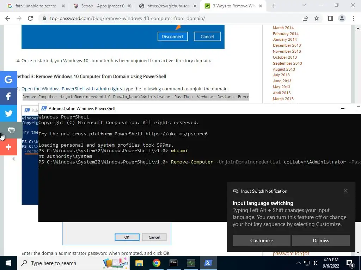This screenshot has width=361, height=270.
Task: Open network status tray icon
Action: (x=307, y=263)
